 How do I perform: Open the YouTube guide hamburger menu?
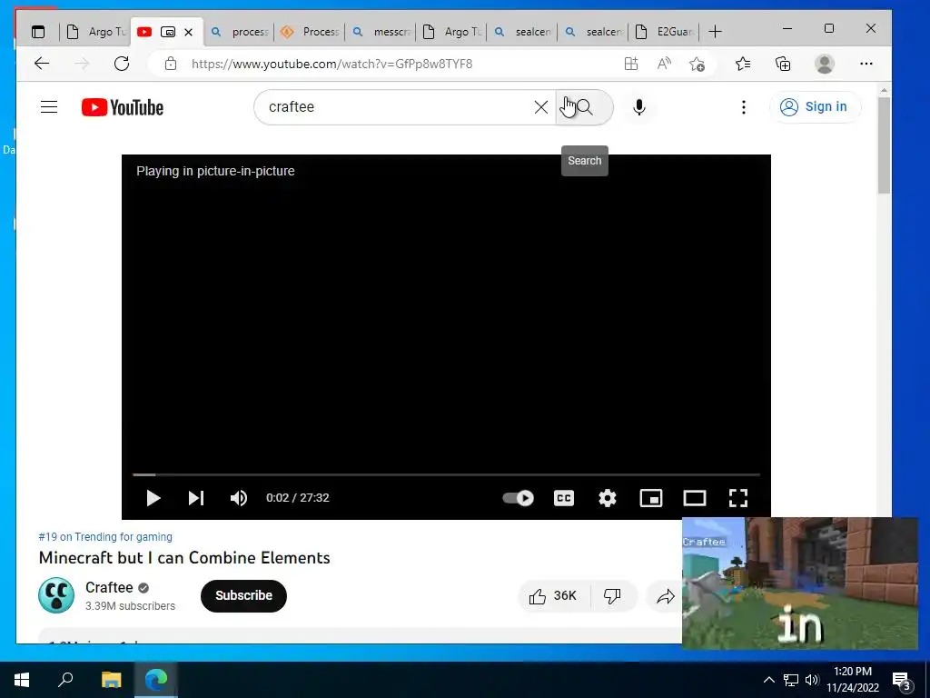coord(49,107)
